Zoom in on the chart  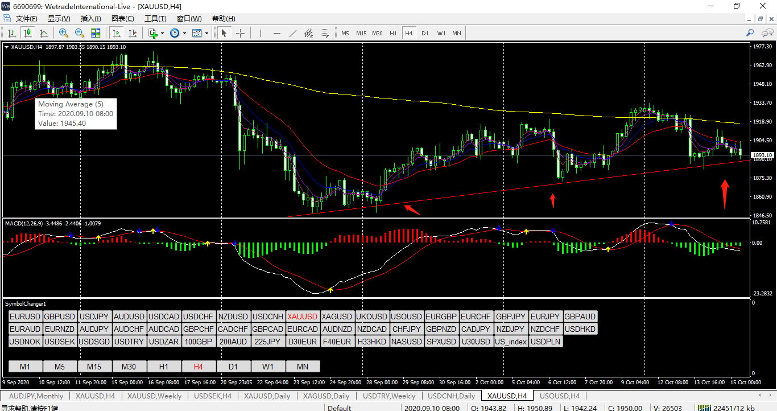point(64,33)
